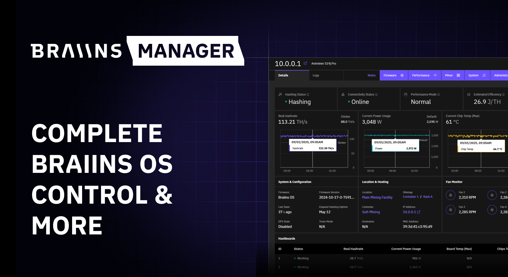This screenshot has height=277, width=508.
Task: Click the Connectivity Status info icon
Action: pos(376,94)
